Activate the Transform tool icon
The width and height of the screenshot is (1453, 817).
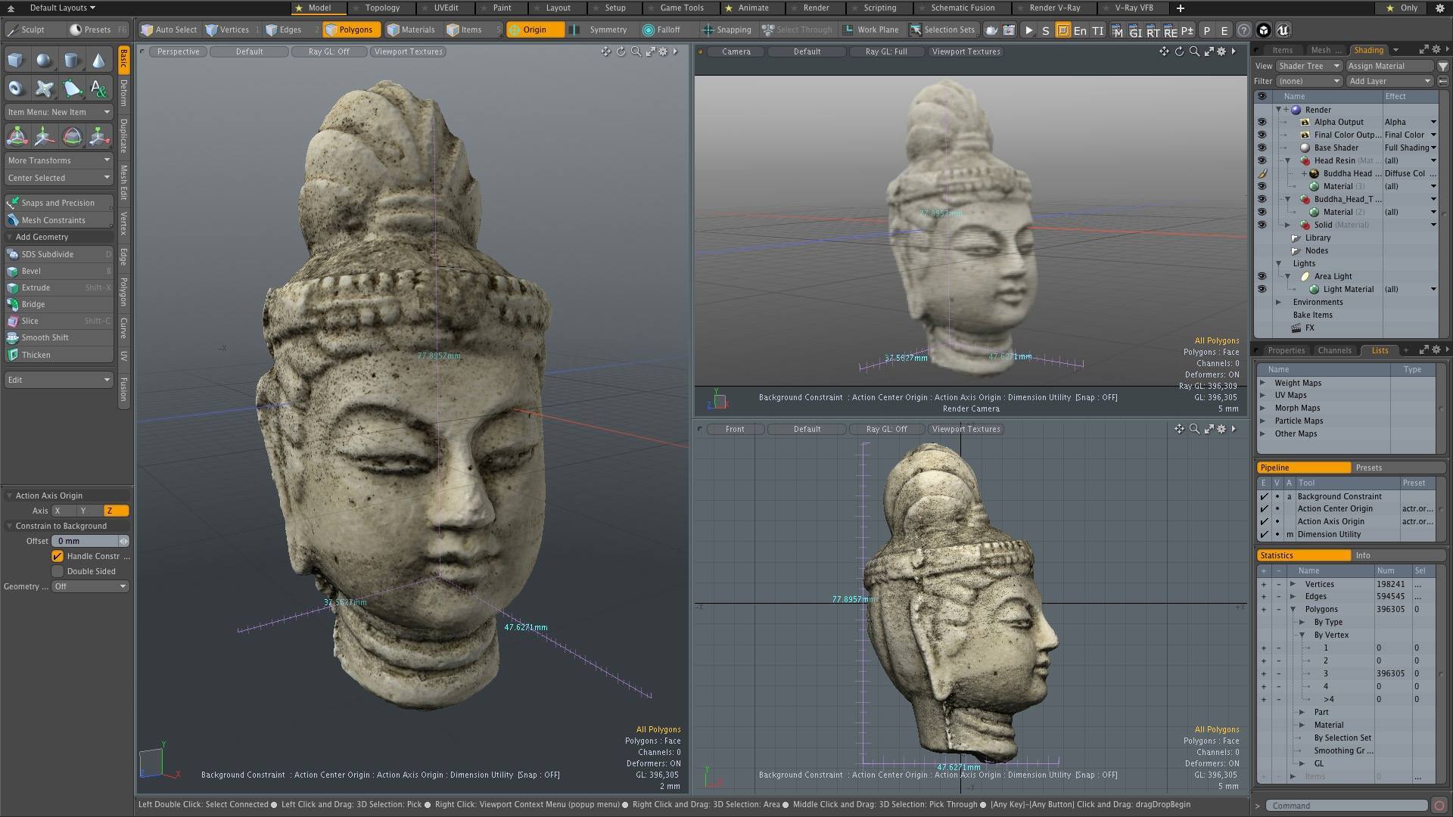(17, 136)
